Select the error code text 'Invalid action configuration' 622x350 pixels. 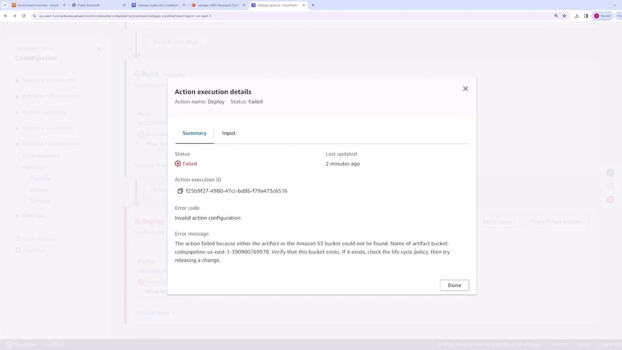coord(207,218)
